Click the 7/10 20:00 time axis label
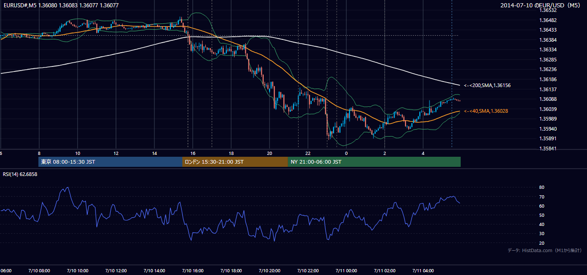587x275 pixels. click(x=270, y=270)
